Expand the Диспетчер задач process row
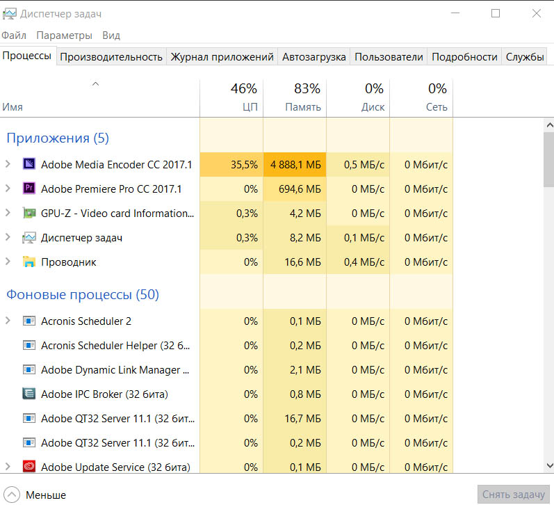Image resolution: width=554 pixels, height=505 pixels. point(8,237)
